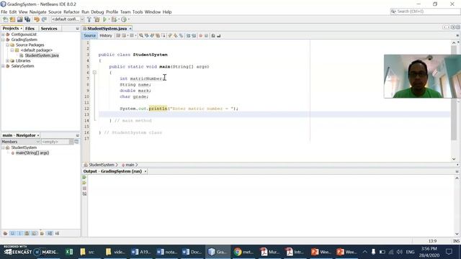Click the Uncomment lines editor icon
Image resolution: width=461 pixels, height=259 pixels.
[219, 35]
